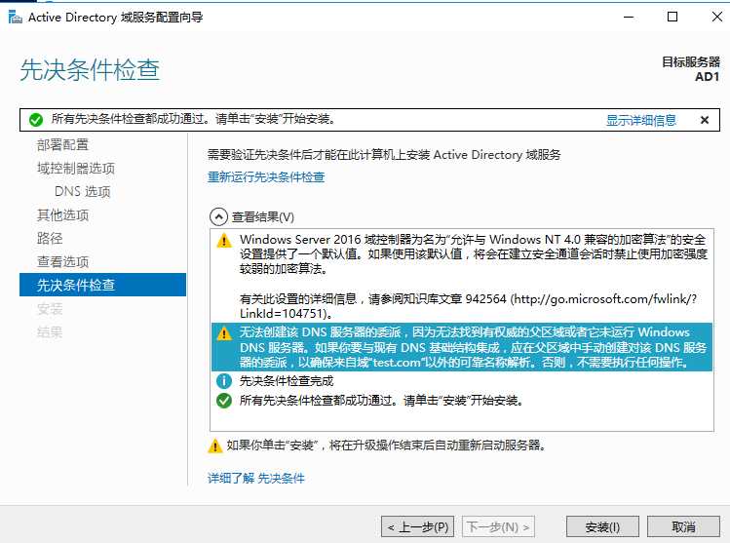The width and height of the screenshot is (730, 543).
Task: Click green check icon in the results list
Action: tap(224, 401)
